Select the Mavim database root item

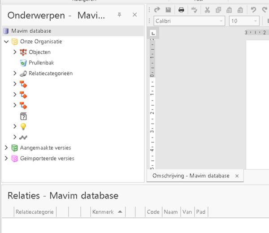[31, 31]
